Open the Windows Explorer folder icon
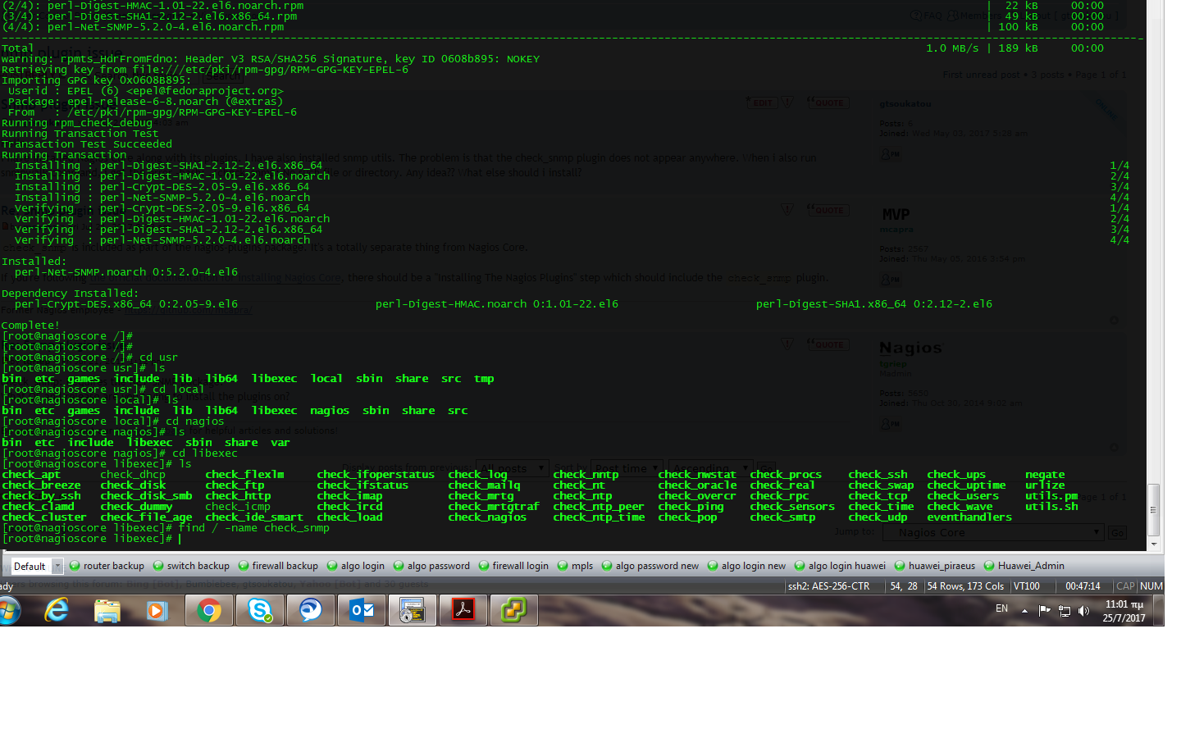The width and height of the screenshot is (1181, 738). tap(107, 610)
